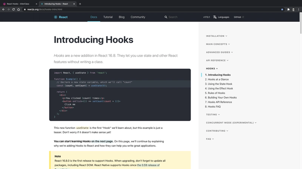Image resolution: width=302 pixels, height=169 pixels.
Task: Select 1. Introducing Hooks in sidebar
Action: coord(218,75)
